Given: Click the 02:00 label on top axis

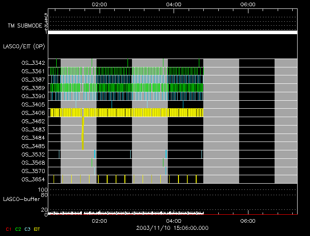Looking at the screenshot, I should point(99,4).
